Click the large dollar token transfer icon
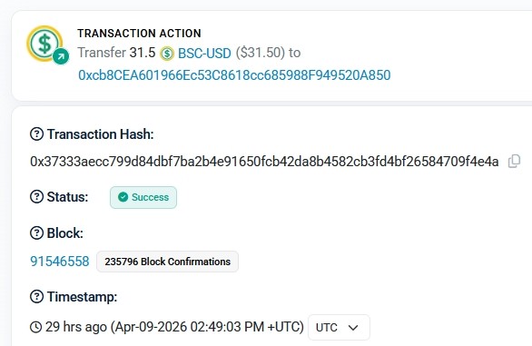 44,44
